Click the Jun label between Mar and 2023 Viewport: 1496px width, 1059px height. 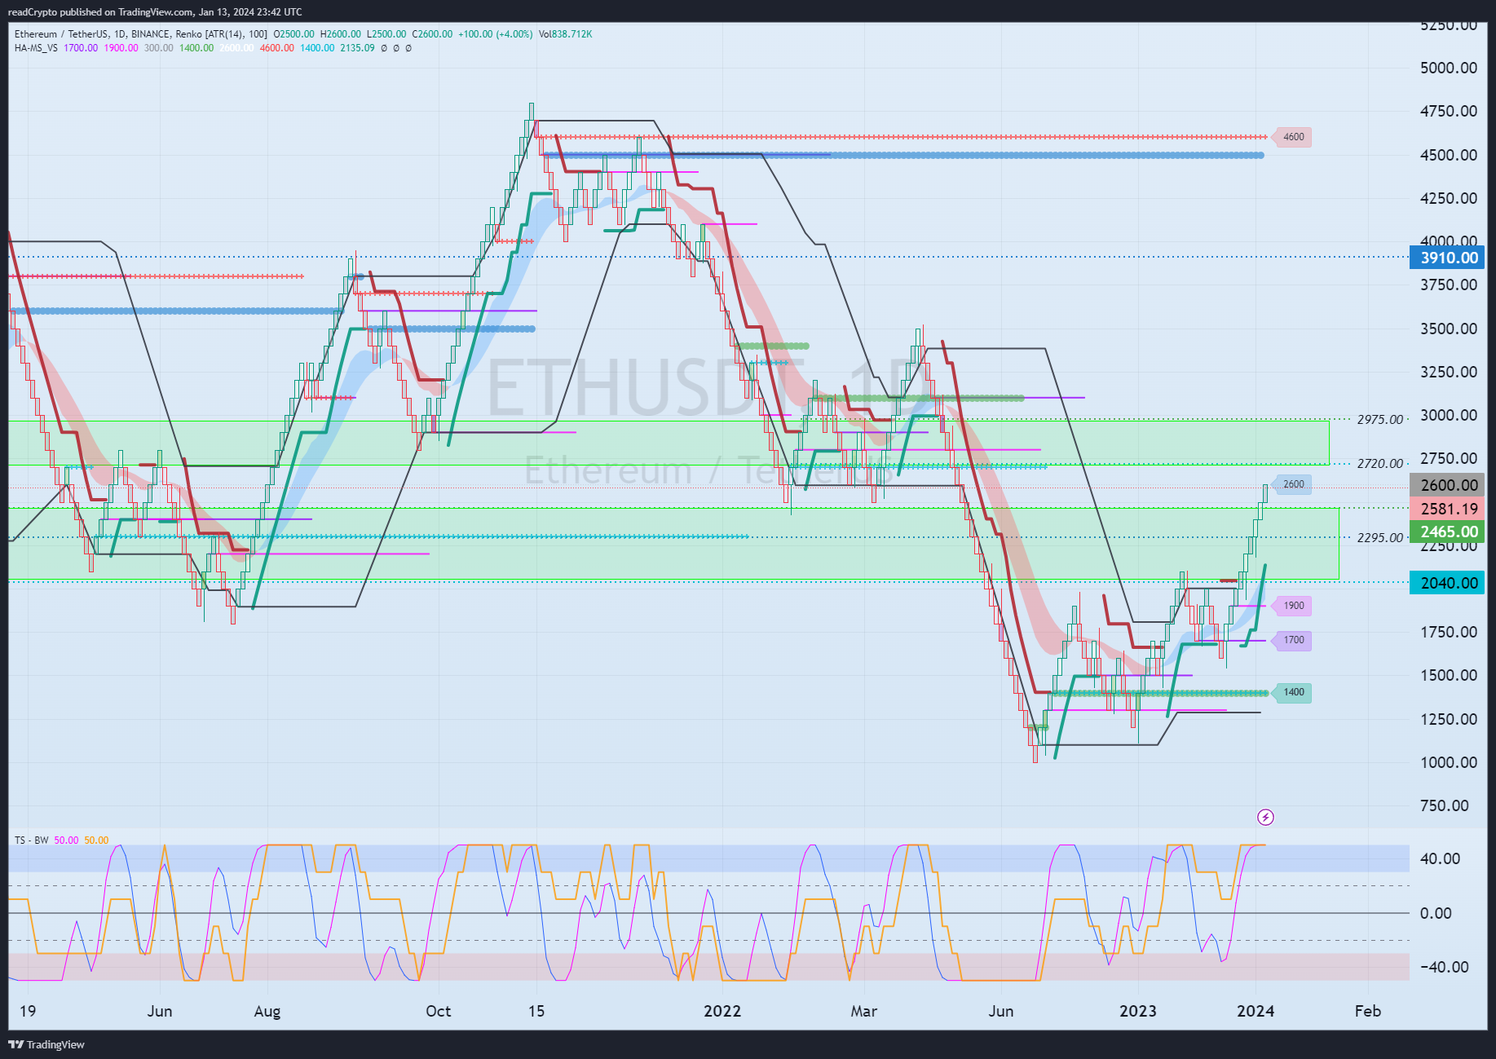pos(1001,1011)
